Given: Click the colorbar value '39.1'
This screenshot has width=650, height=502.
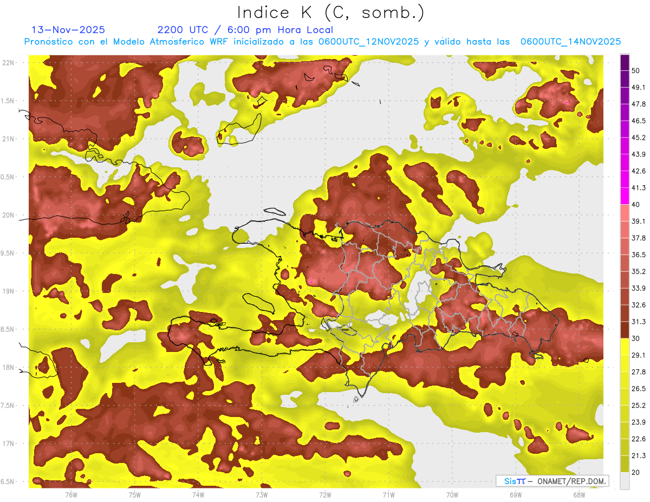Looking at the screenshot, I should click(x=639, y=221).
